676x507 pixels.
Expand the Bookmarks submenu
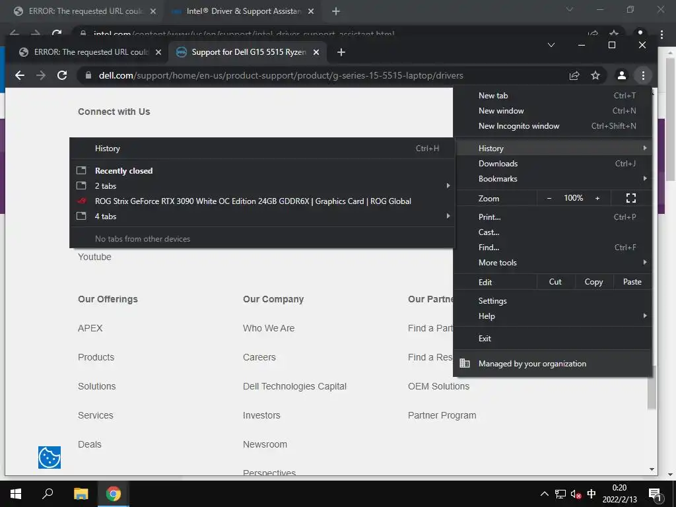[553, 178]
